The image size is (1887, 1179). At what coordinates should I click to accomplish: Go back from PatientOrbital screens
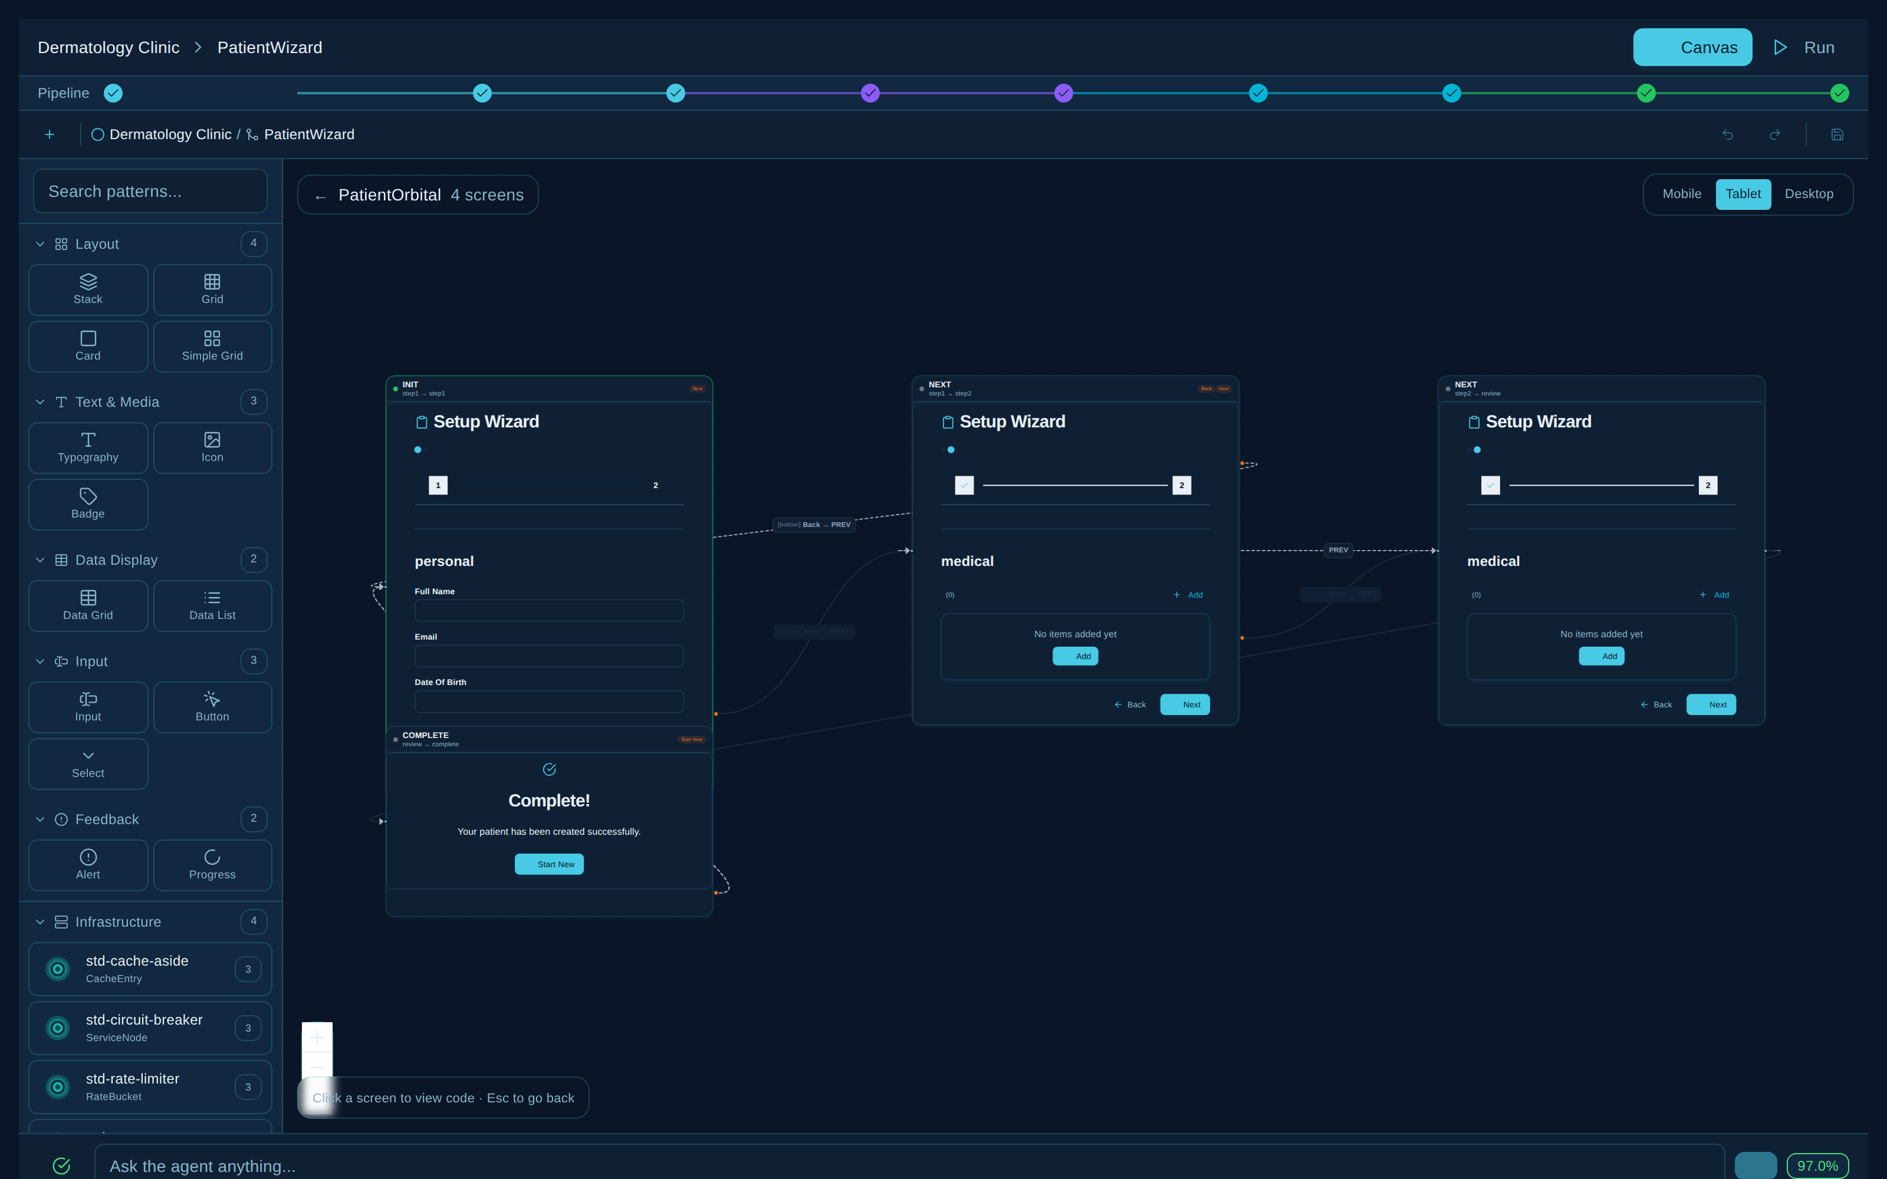(x=320, y=196)
